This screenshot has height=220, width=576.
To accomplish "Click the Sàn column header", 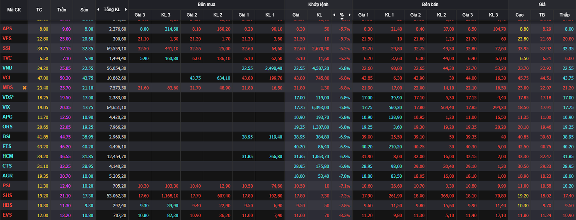I will tap(84, 9).
